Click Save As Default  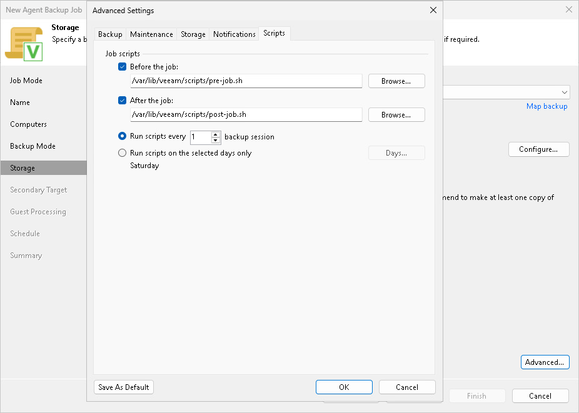(x=124, y=387)
